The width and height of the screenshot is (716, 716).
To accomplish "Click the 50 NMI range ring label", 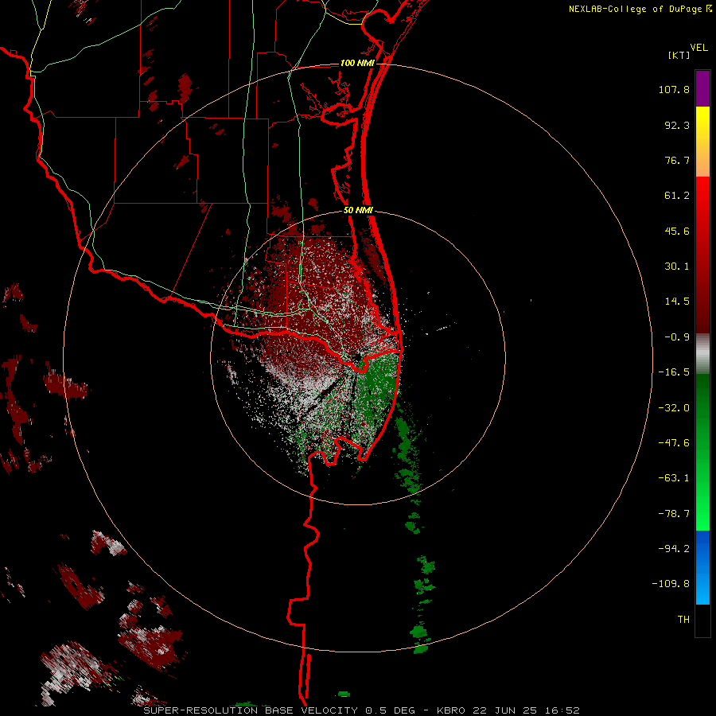I will tap(359, 211).
